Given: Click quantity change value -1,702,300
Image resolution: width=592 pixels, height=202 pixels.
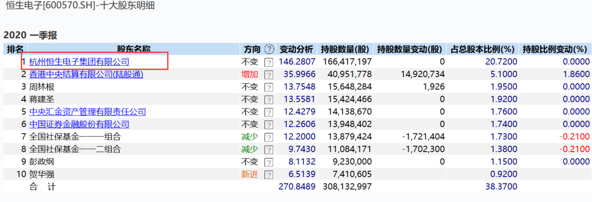Looking at the screenshot, I should [x=423, y=149].
